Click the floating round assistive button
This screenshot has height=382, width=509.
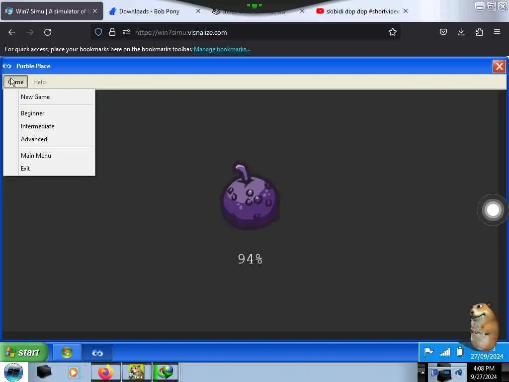493,210
